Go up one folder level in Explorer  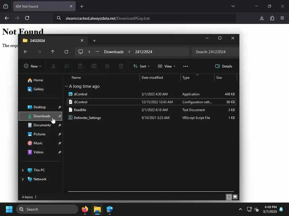coord(53,52)
